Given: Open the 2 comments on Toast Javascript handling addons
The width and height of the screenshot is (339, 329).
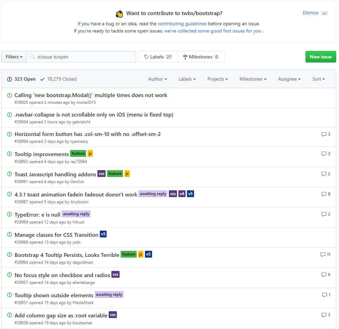Looking at the screenshot, I should (x=326, y=174).
